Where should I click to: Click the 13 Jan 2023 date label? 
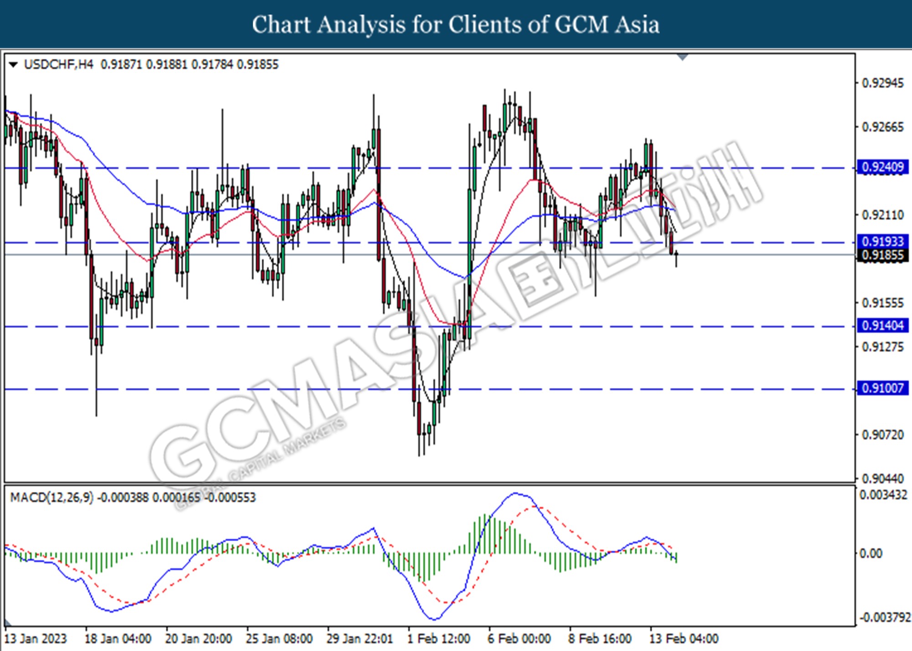pyautogui.click(x=35, y=639)
